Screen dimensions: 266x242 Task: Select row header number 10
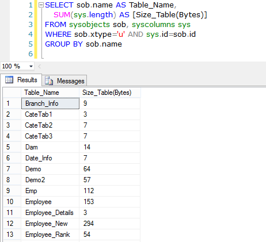[12, 202]
